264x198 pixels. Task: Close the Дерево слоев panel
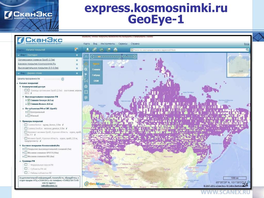77,73
